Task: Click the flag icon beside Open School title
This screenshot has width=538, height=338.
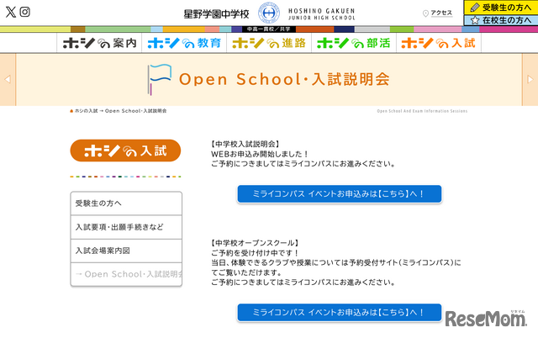Action: click(x=159, y=79)
